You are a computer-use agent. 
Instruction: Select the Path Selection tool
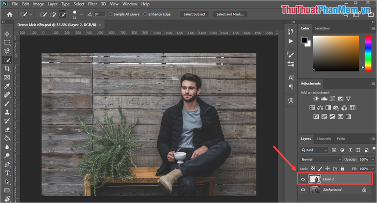point(7,182)
